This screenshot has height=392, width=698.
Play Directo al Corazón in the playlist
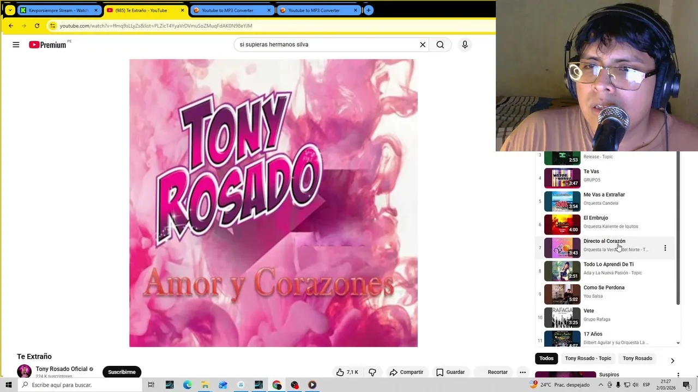605,248
